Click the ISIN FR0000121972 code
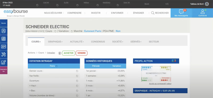Image resolution: width=213 pixels, height=98 pixels. [x=35, y=31]
